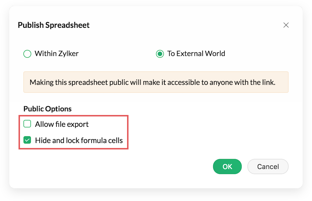The image size is (312, 201).
Task: Click the 'Allow file export' label text
Action: pos(62,124)
